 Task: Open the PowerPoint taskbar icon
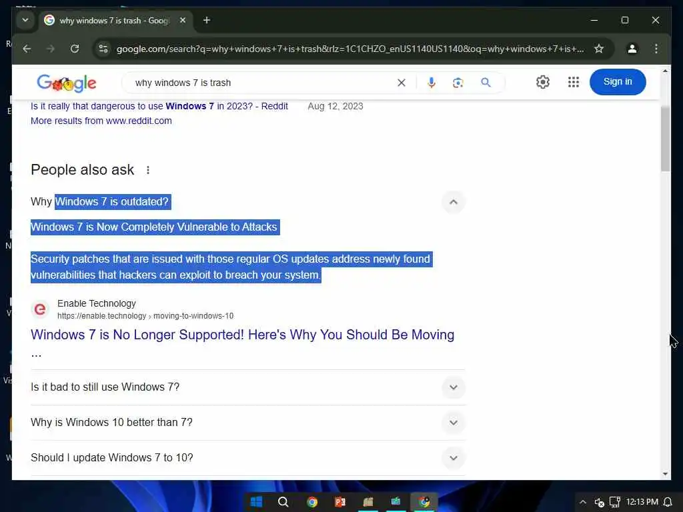340,502
